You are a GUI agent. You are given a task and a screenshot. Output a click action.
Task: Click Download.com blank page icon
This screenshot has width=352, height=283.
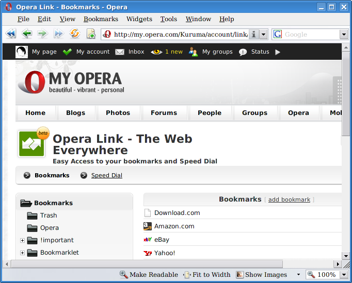(148, 213)
